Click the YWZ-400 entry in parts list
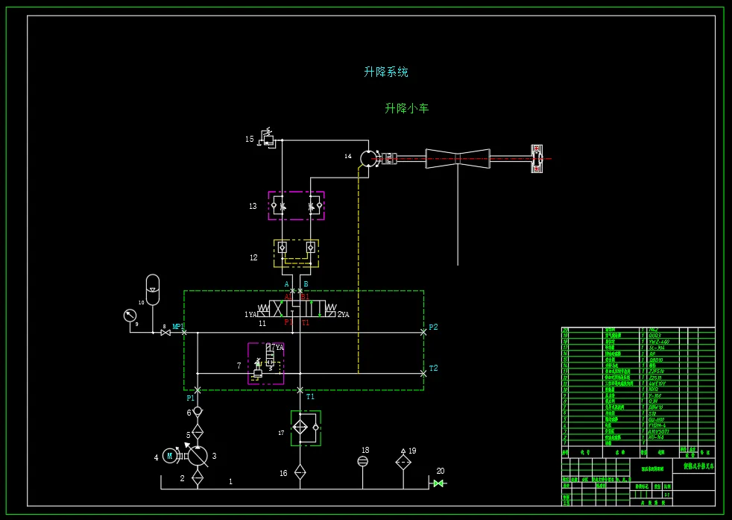 point(659,342)
